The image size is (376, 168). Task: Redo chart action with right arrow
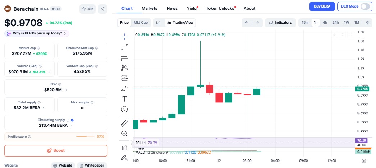(257, 23)
